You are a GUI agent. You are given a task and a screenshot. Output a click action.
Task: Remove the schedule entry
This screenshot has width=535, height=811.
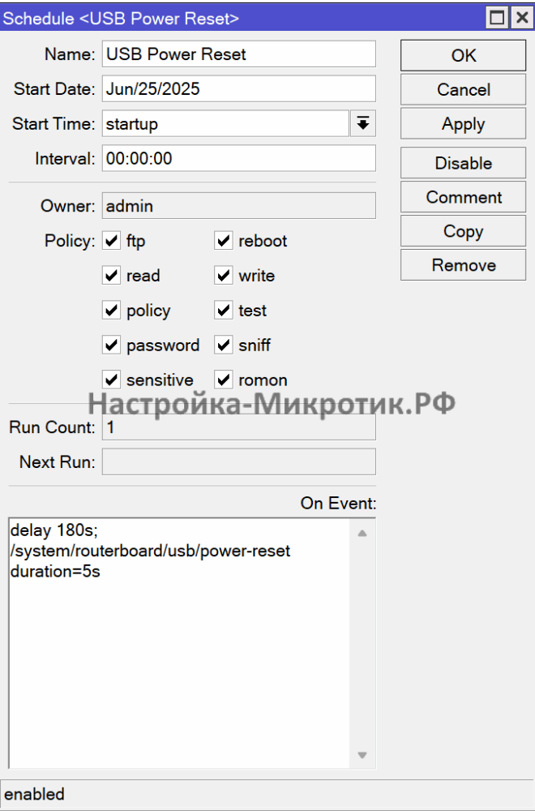(463, 265)
